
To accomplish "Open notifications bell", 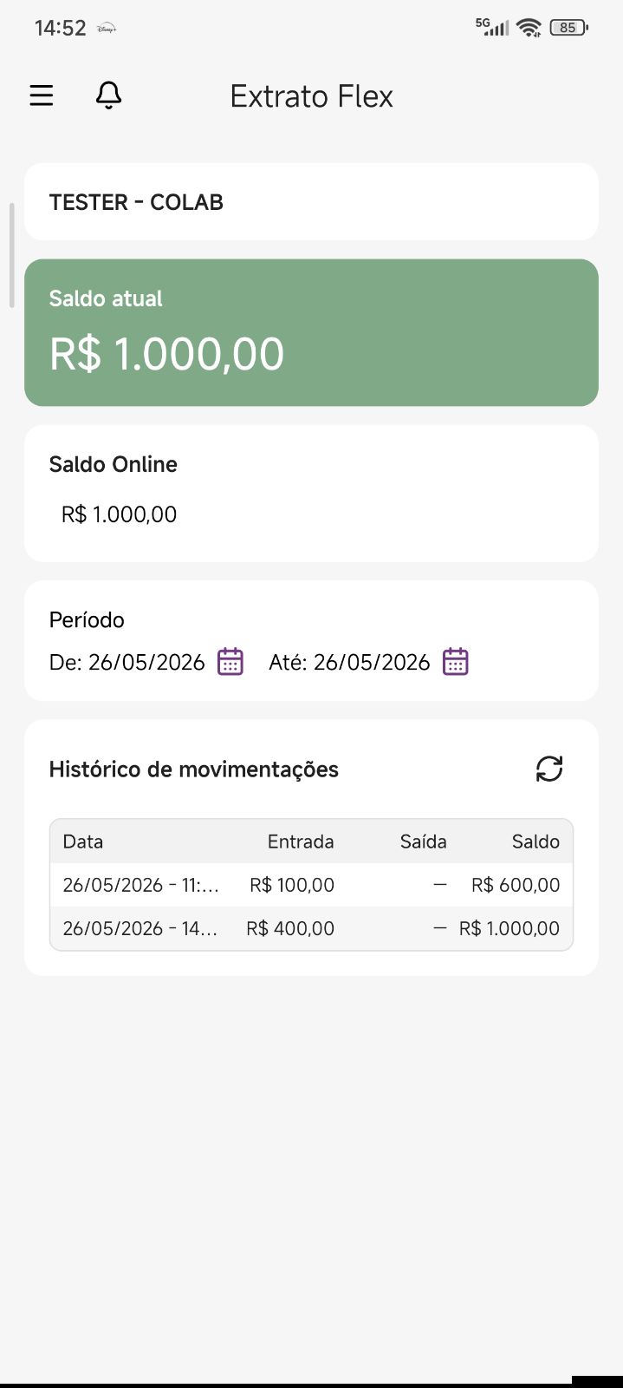I will pos(108,95).
